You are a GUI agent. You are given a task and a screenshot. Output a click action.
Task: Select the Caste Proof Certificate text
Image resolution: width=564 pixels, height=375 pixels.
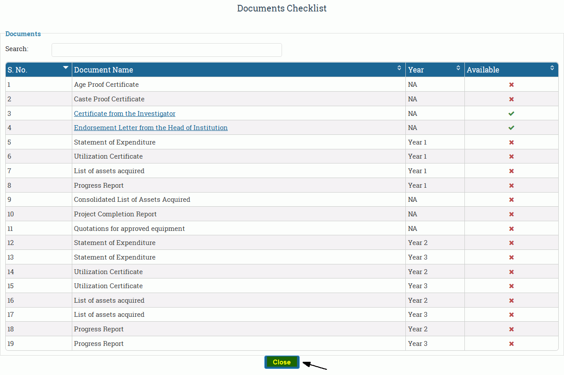109,99
